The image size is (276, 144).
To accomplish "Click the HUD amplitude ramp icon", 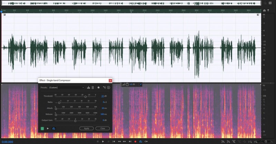I will 124,84.
